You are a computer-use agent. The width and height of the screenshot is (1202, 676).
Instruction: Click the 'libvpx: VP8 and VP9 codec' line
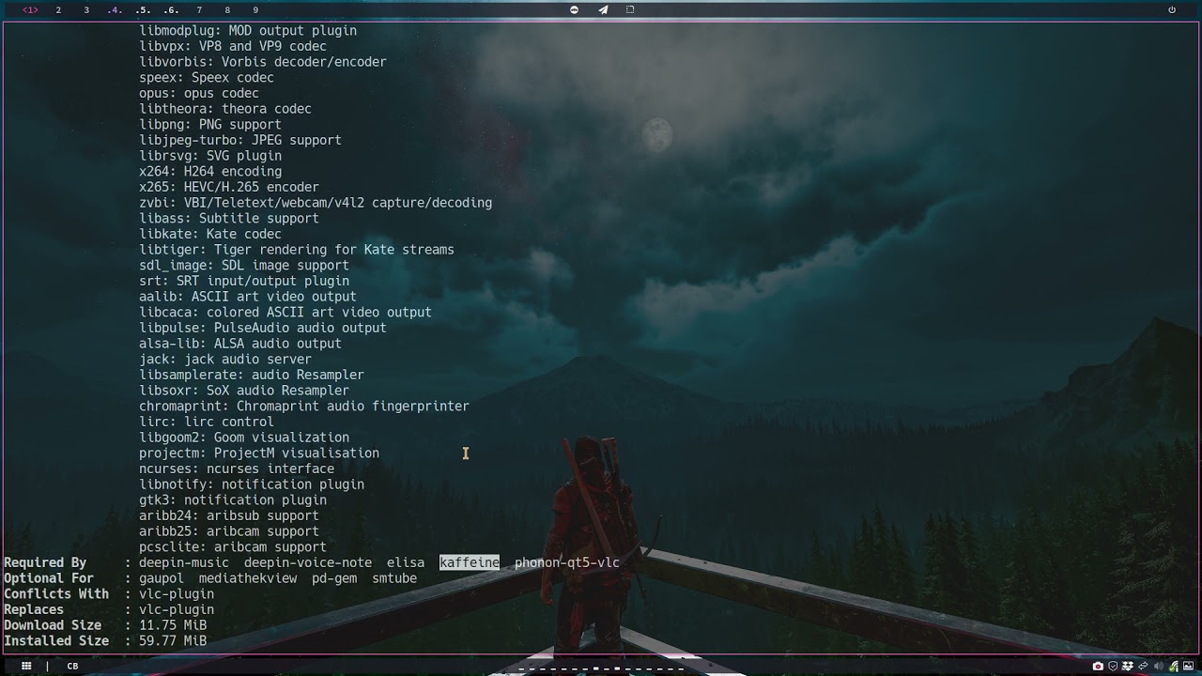click(x=233, y=46)
